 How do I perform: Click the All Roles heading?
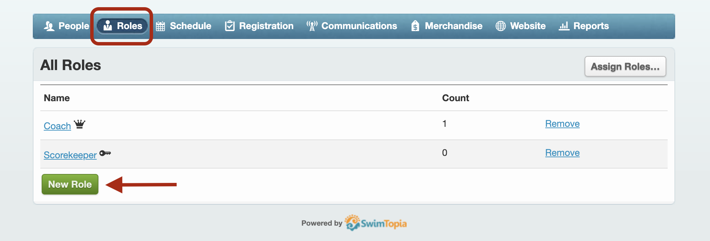[71, 65]
